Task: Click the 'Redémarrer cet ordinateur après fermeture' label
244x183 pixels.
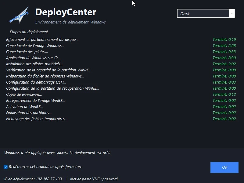Action: pos(45,167)
